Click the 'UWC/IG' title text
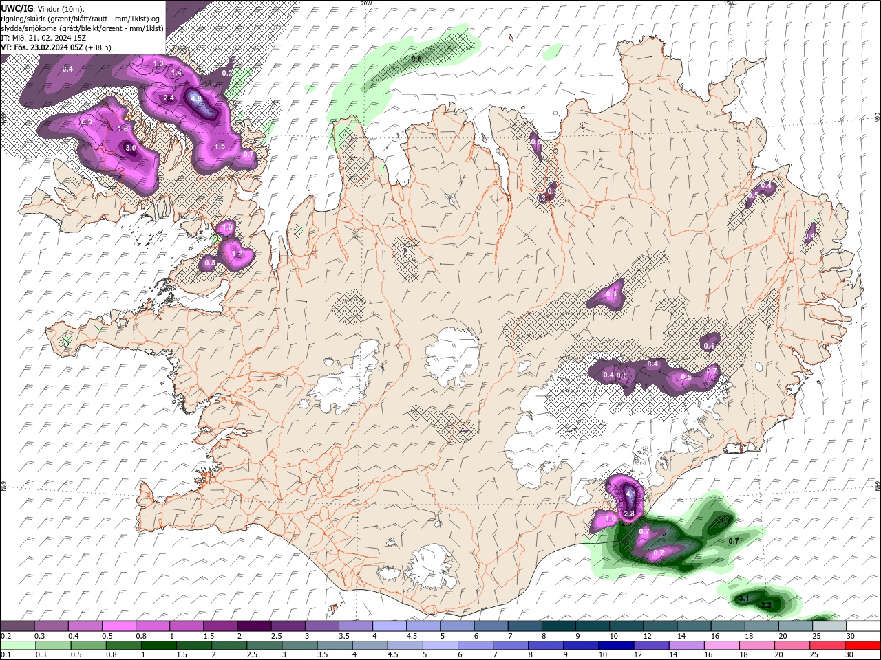881x660 pixels. point(17,8)
